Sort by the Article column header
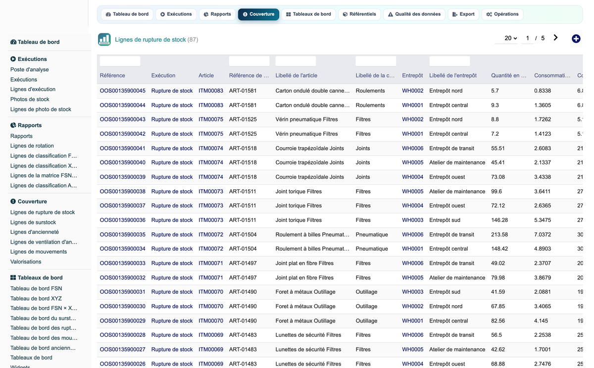 pyautogui.click(x=206, y=76)
